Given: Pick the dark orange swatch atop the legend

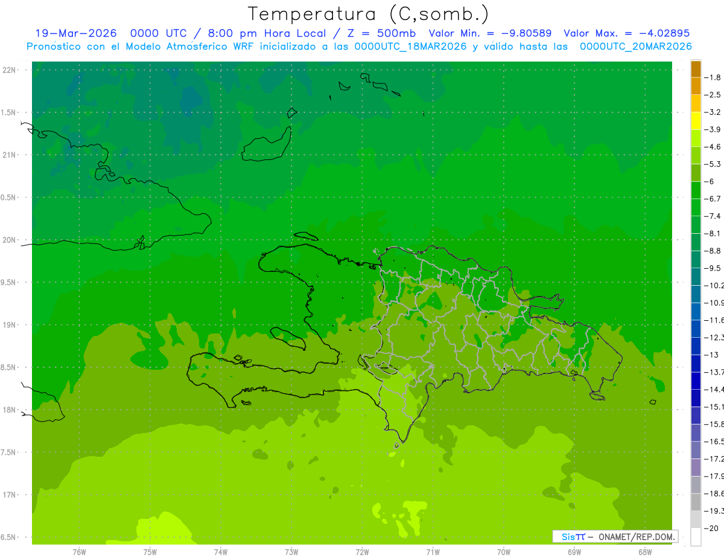Looking at the screenshot, I should [696, 69].
